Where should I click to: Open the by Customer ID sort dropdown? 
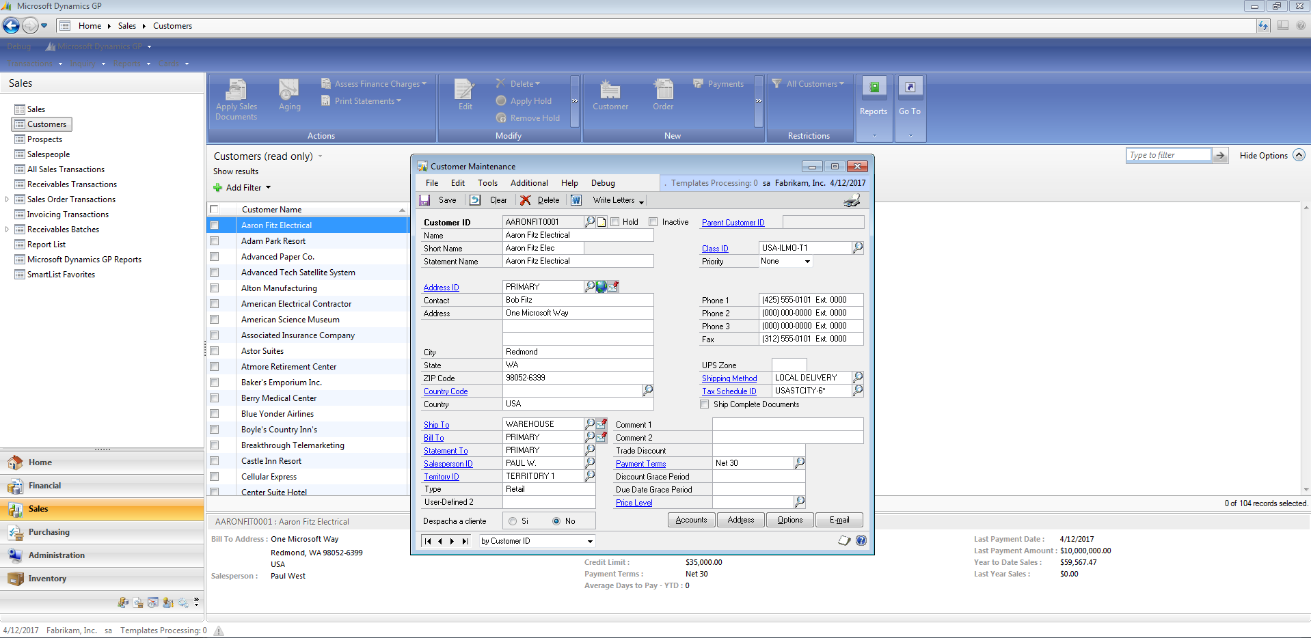(590, 541)
